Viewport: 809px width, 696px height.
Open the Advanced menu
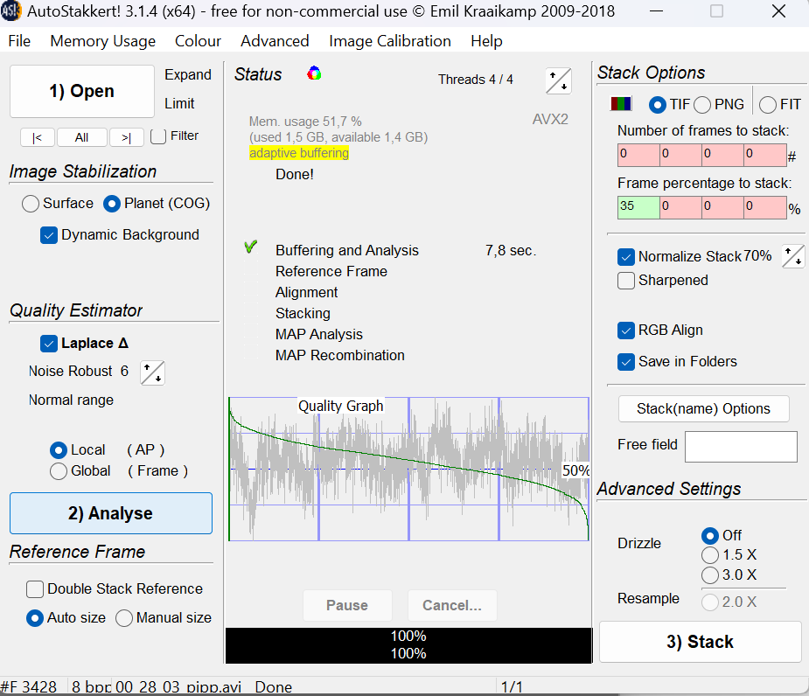(275, 41)
